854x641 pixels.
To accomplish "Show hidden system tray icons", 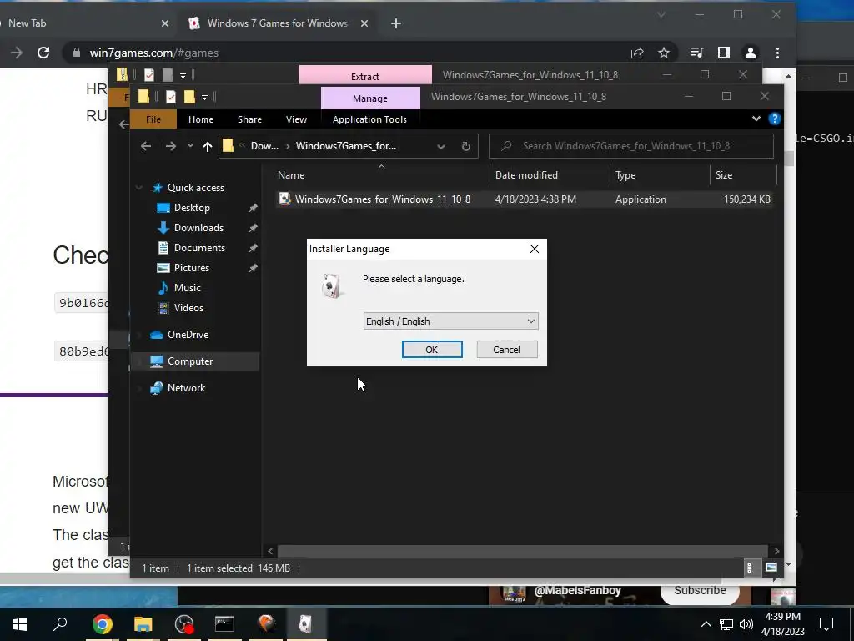I will 706,624.
